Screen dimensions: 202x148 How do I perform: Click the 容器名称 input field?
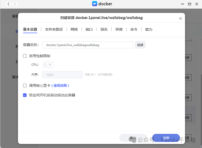(88, 45)
